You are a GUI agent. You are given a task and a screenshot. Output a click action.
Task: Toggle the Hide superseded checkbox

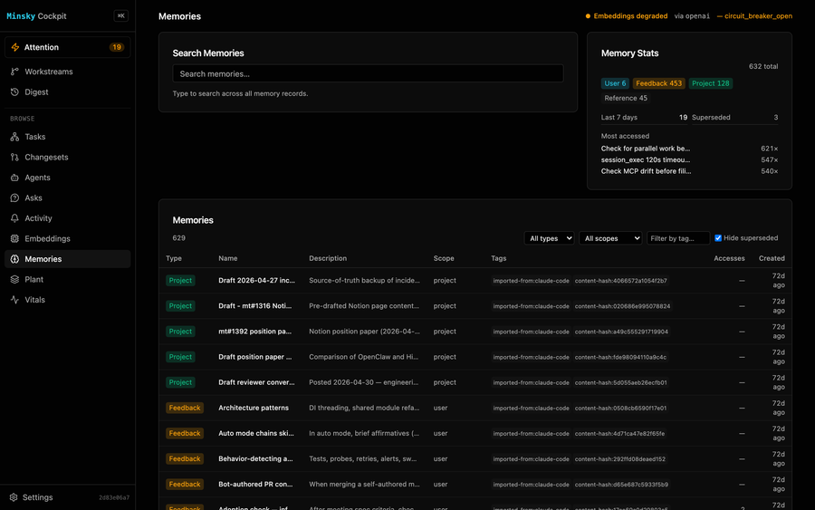718,238
